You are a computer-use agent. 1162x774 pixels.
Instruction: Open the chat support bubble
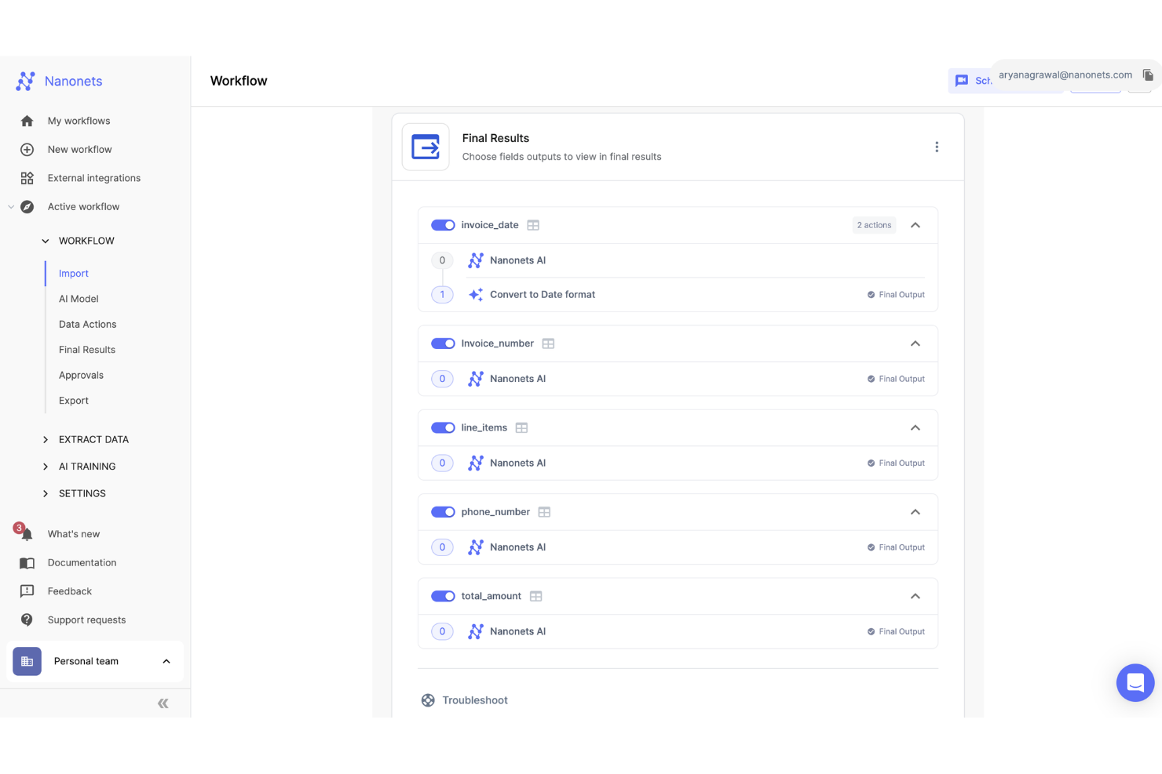tap(1135, 682)
